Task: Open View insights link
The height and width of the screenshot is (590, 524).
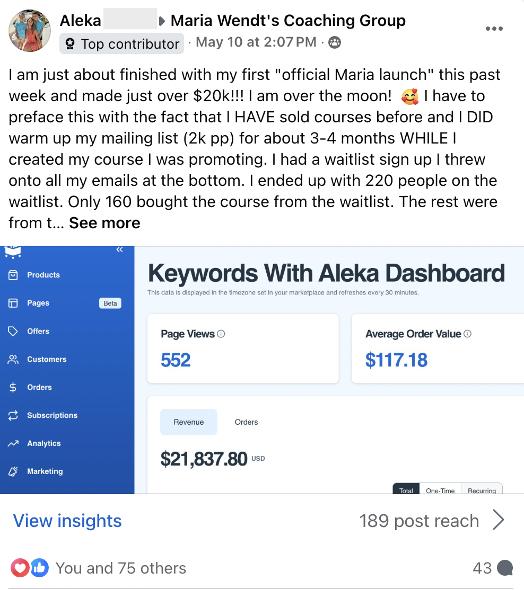Action: [x=67, y=521]
